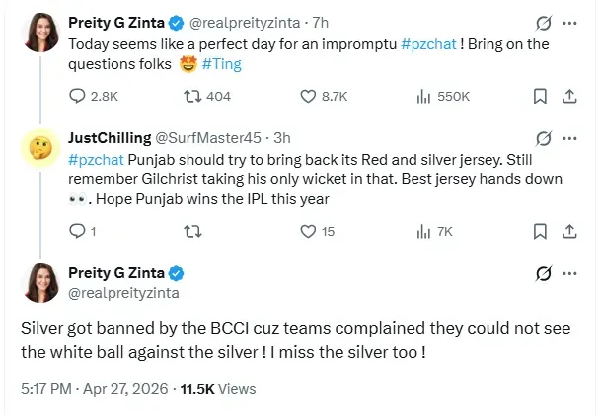
Task: Like the tweet with 8.7K likes
Action: pyautogui.click(x=309, y=96)
